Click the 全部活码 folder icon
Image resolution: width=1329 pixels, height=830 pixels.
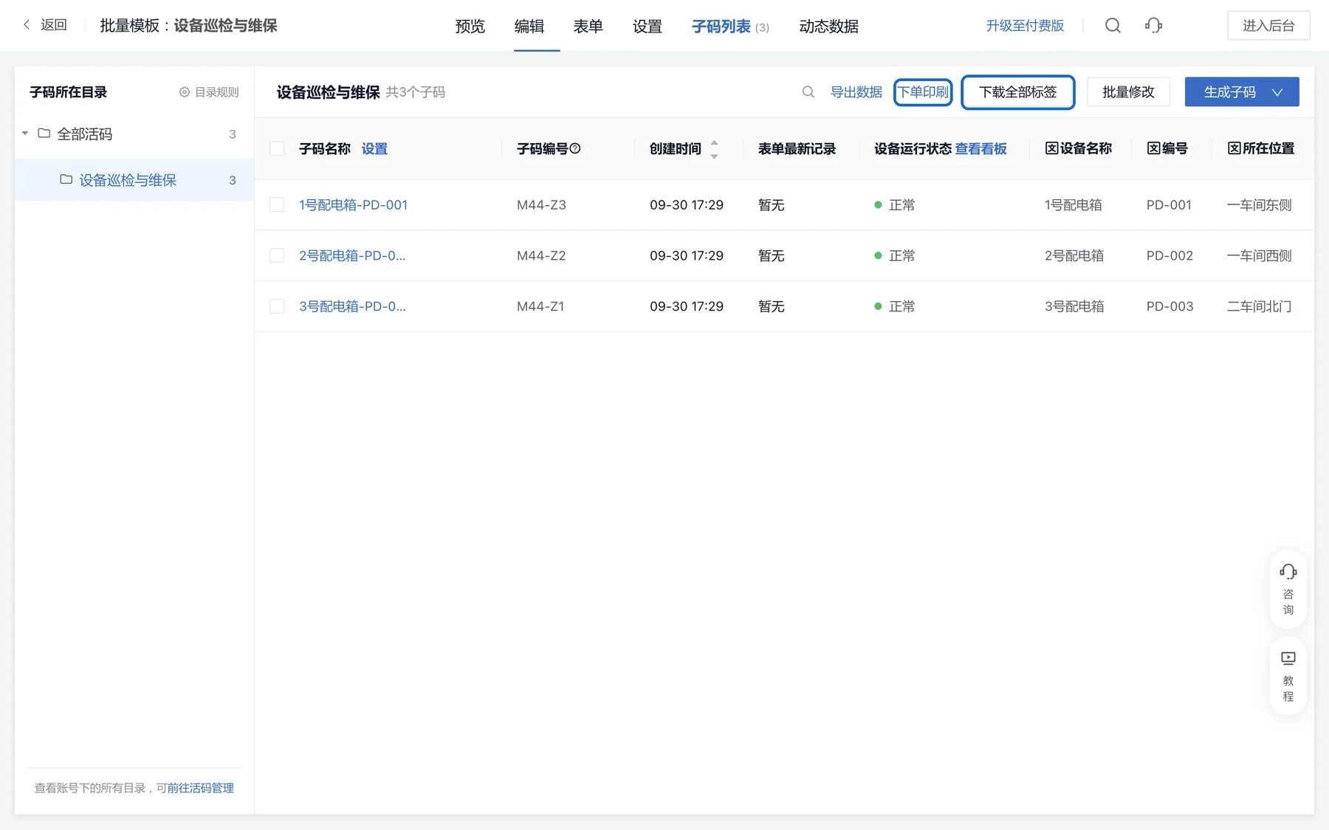44,134
